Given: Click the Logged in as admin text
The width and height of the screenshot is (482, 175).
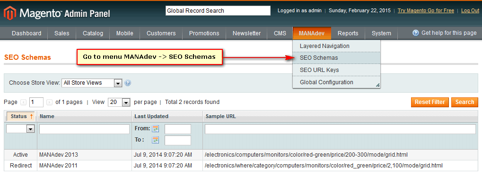Looking at the screenshot, I should coord(299,10).
